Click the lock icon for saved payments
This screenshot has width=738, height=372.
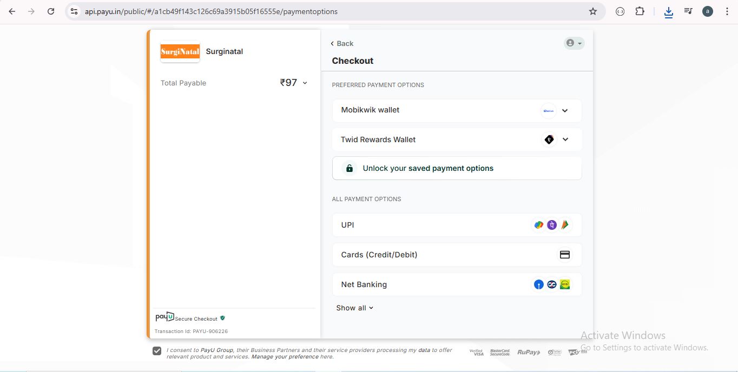pyautogui.click(x=350, y=168)
